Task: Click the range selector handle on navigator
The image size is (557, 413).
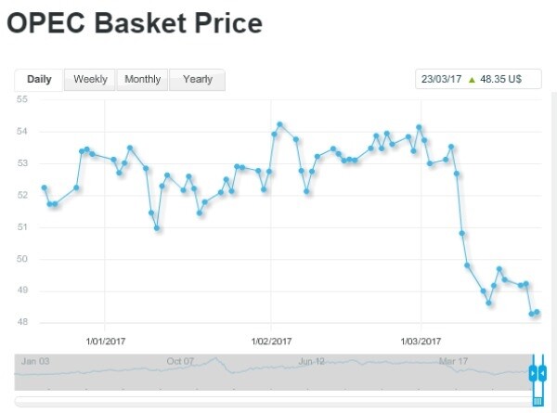Action: [536, 373]
